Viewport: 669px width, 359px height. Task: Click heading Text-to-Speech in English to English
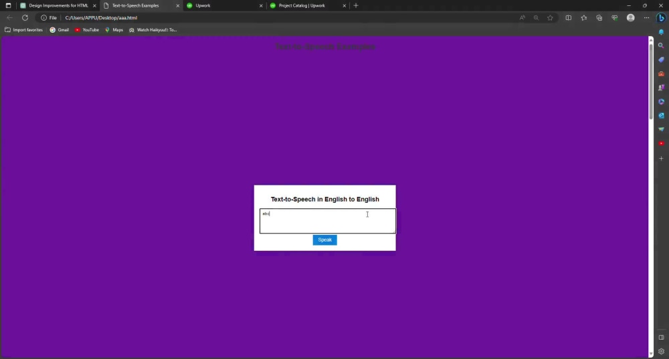coord(324,199)
